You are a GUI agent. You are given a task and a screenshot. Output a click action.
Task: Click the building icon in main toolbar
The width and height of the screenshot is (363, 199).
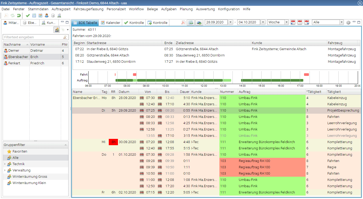click(59, 15)
